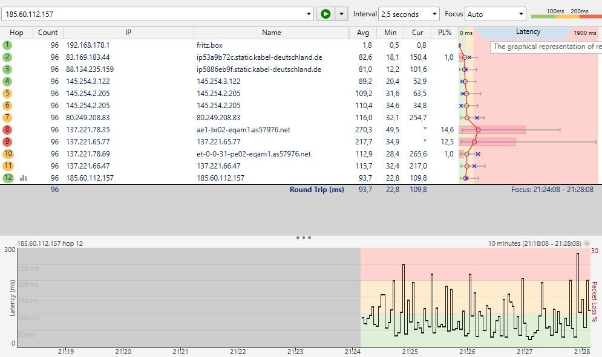Click packet loss value 12,5 for hop 9

point(447,141)
